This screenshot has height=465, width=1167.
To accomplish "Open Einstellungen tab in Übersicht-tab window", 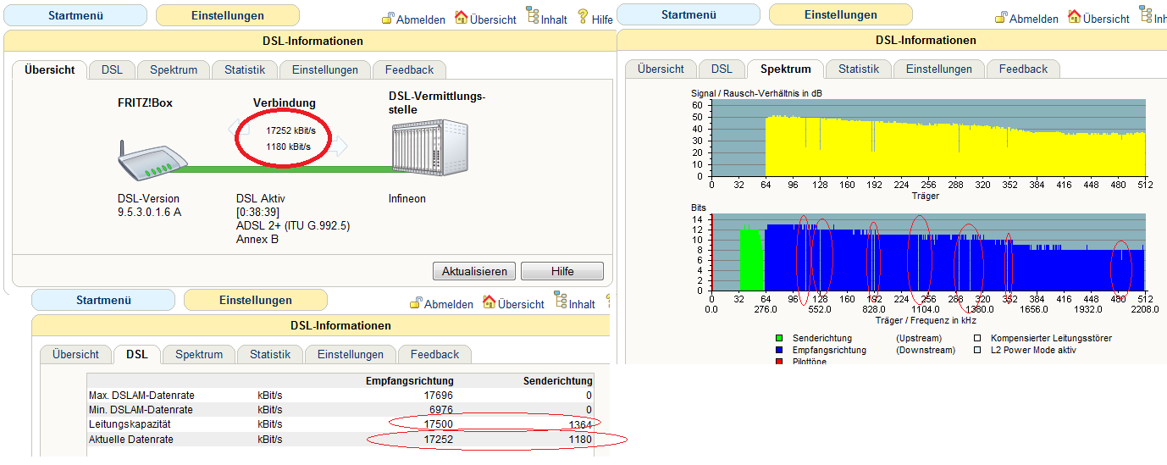I will 325,69.
